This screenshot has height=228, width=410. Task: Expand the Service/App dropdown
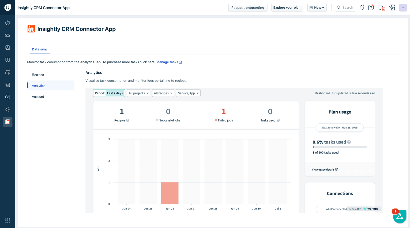tap(188, 93)
